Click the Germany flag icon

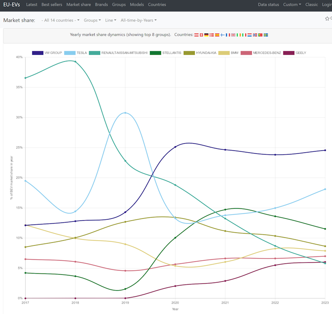click(x=206, y=35)
